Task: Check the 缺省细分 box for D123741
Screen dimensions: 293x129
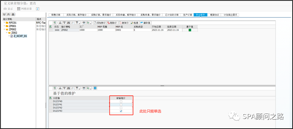Action: (x=121, y=105)
